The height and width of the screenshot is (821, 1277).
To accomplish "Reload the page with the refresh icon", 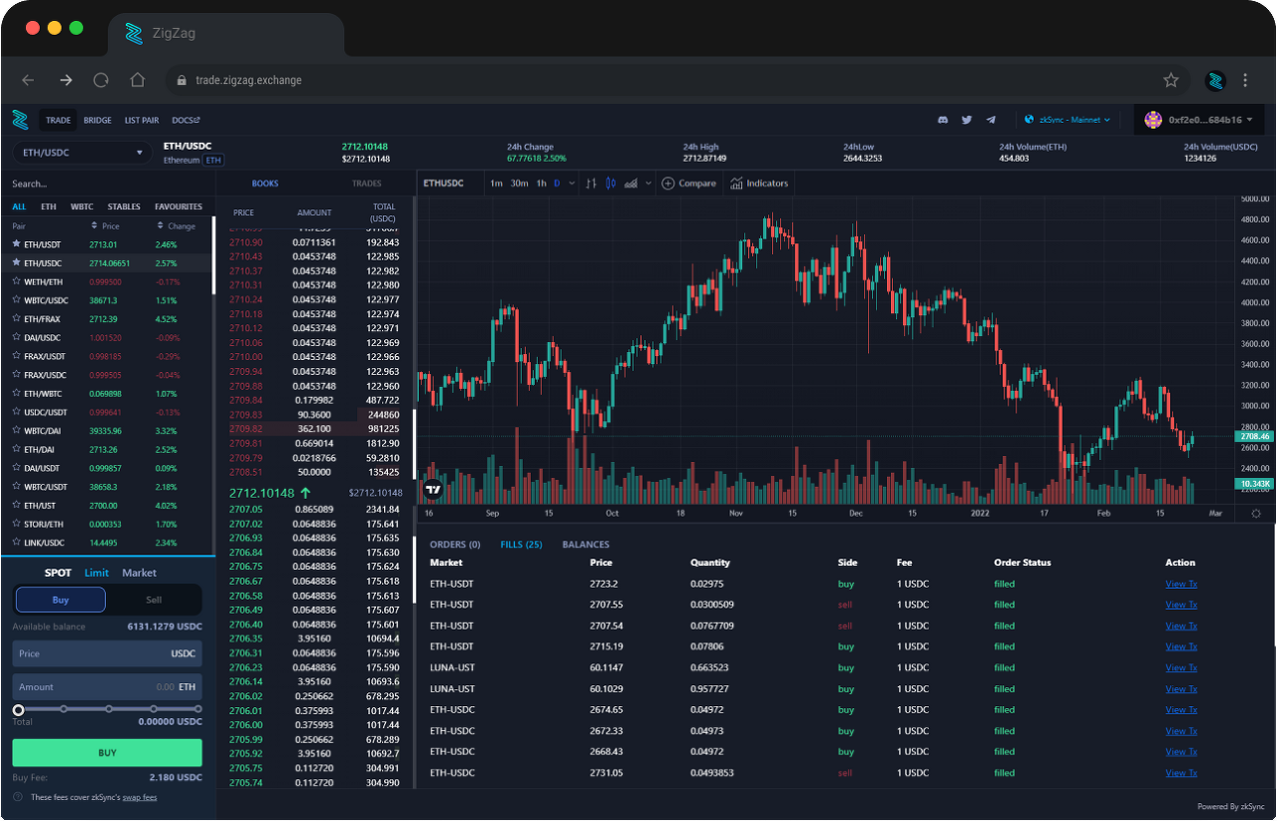I will pyautogui.click(x=101, y=80).
